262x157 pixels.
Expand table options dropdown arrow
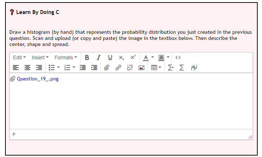[x=160, y=67]
